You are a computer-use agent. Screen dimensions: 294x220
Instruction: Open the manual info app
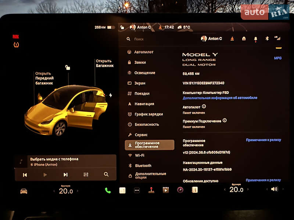coord(195,190)
